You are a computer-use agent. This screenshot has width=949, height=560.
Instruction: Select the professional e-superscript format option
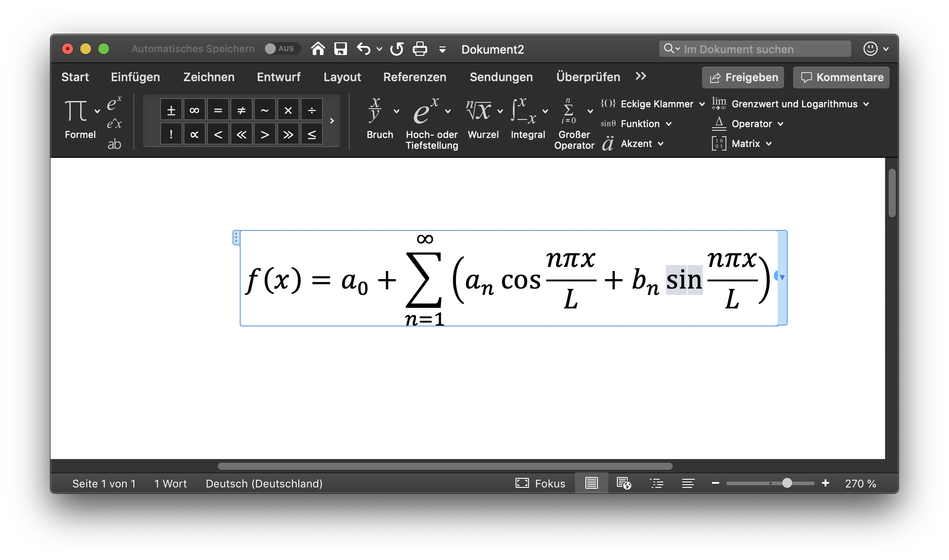tap(114, 104)
